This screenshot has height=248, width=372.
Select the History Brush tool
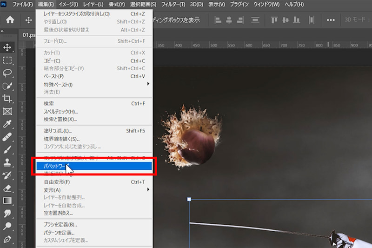[x=7, y=175]
